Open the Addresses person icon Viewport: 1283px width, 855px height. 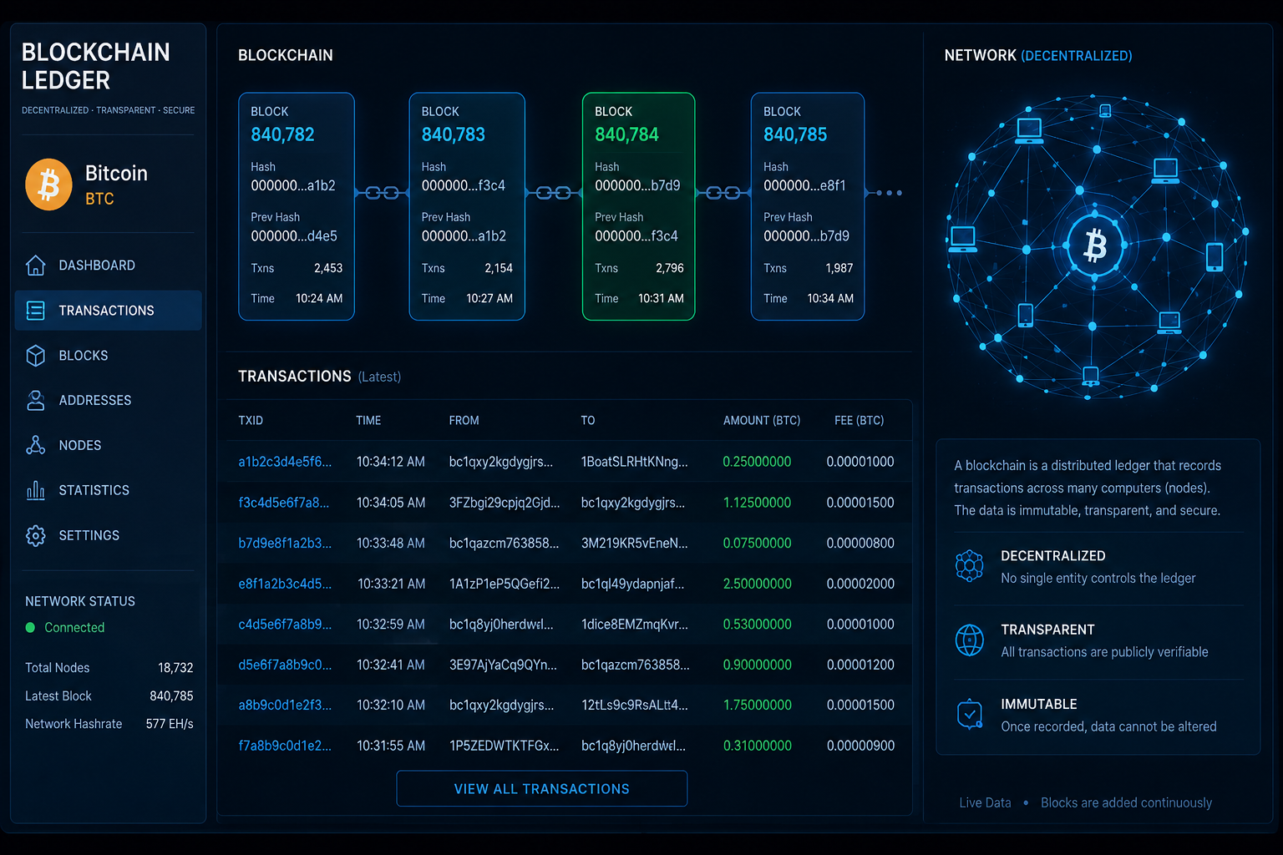click(35, 401)
